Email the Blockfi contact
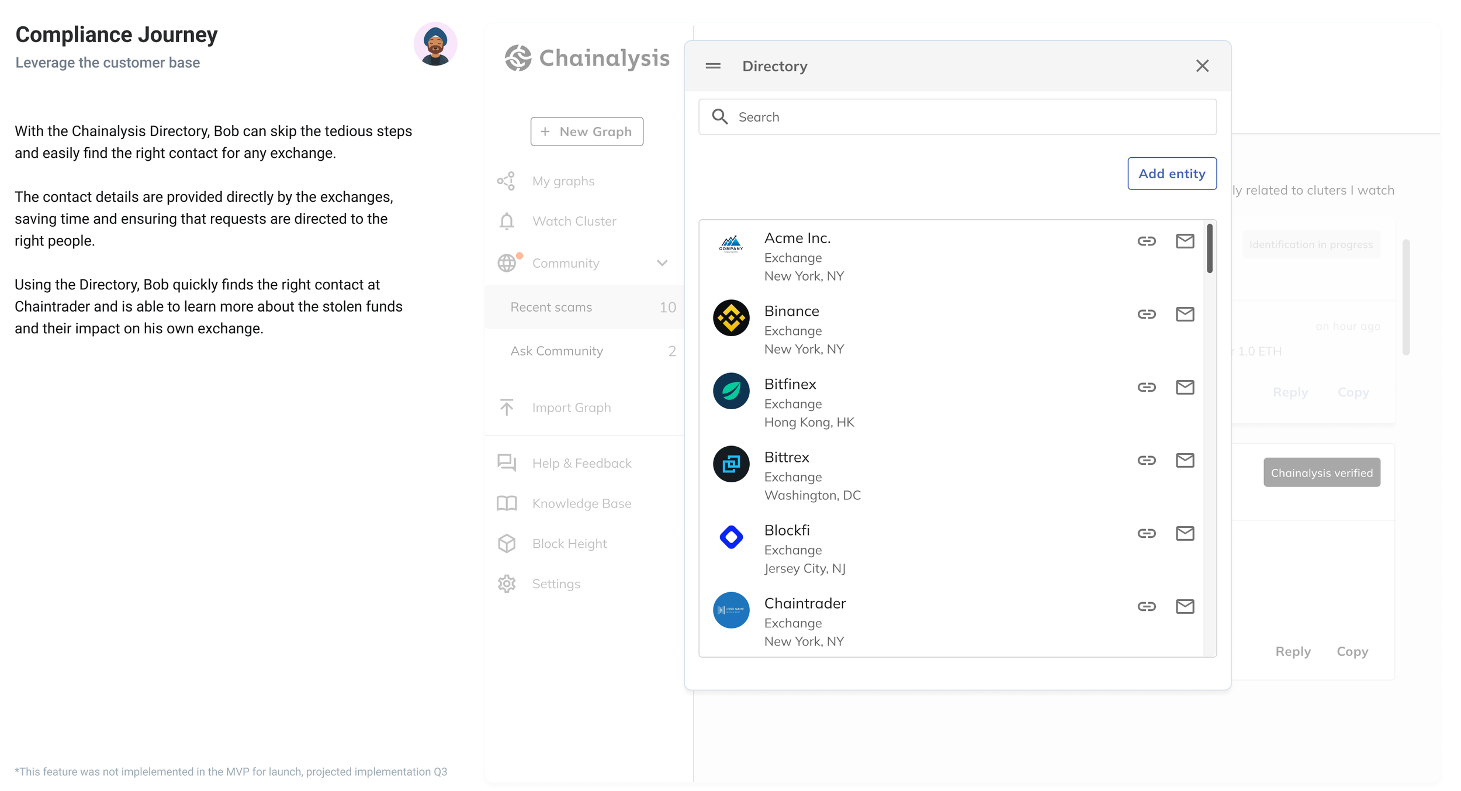The image size is (1461, 791). point(1185,533)
